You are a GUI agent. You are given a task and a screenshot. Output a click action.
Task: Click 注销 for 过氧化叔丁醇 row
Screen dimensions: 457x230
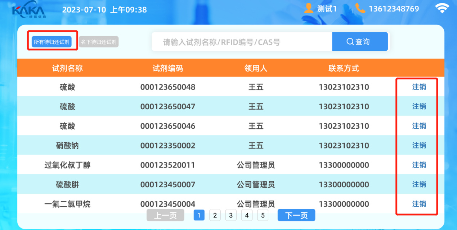419,165
